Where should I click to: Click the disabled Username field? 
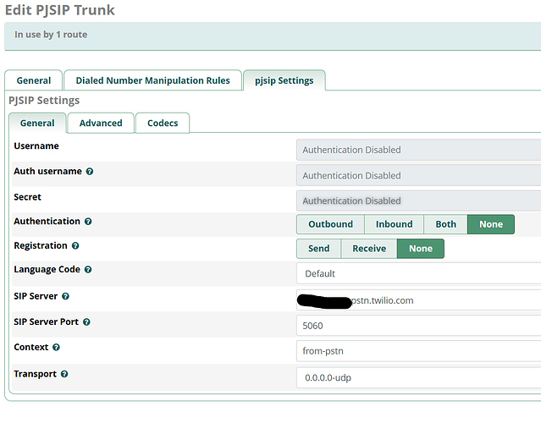pyautogui.click(x=418, y=150)
